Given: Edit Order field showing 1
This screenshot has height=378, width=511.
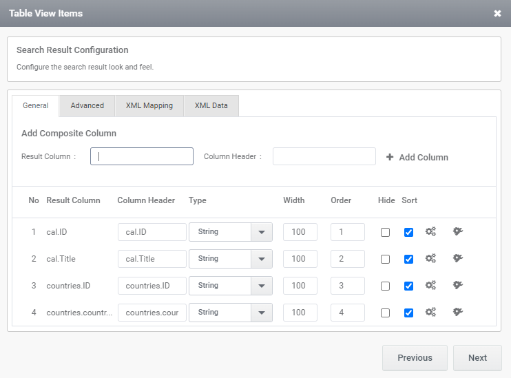Looking at the screenshot, I should pyautogui.click(x=348, y=232).
